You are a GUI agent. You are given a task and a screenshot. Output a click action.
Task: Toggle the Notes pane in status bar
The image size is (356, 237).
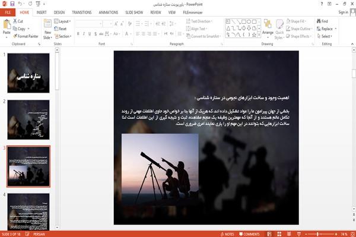pos(227,234)
